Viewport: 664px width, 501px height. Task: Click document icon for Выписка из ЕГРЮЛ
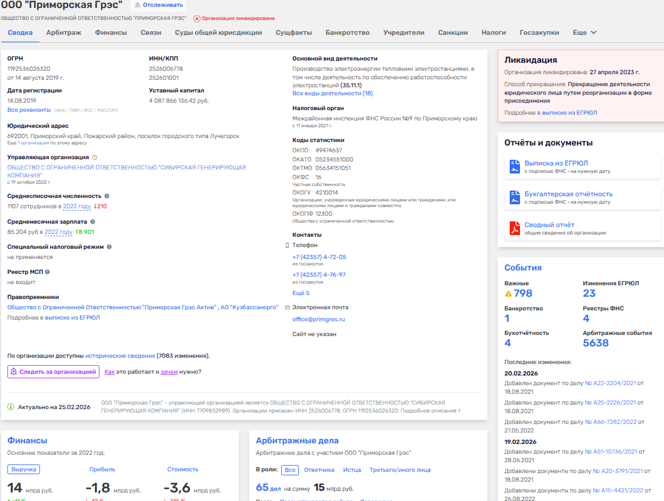514,167
